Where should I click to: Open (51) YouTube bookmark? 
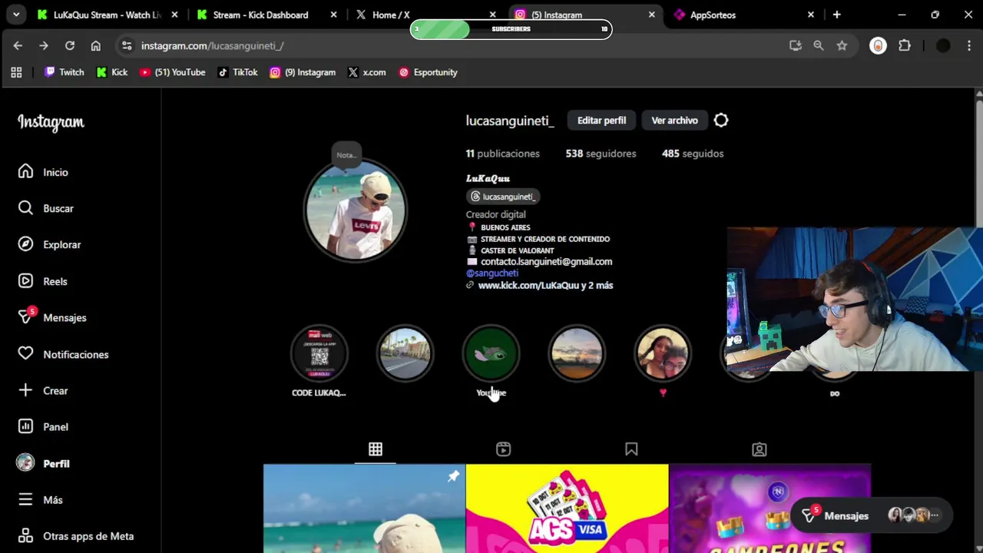172,72
